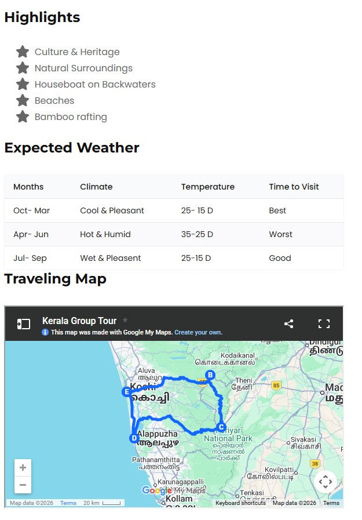Open the 'Create your own' link
The height and width of the screenshot is (520, 362).
198,333
